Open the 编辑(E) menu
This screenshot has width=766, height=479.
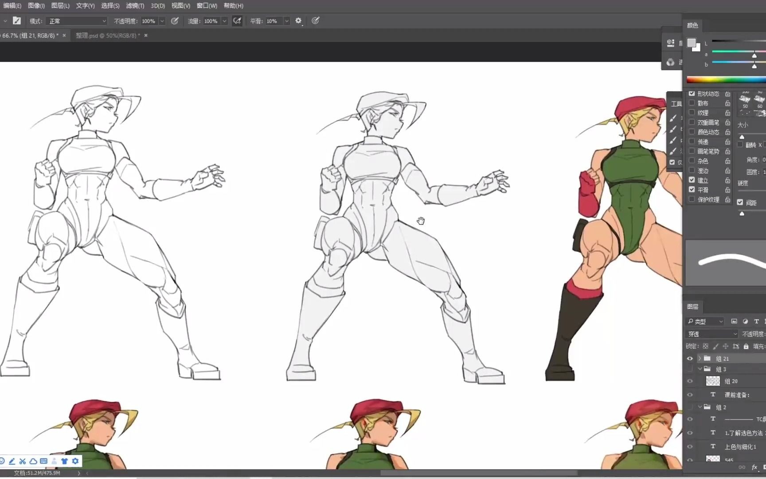coord(12,6)
